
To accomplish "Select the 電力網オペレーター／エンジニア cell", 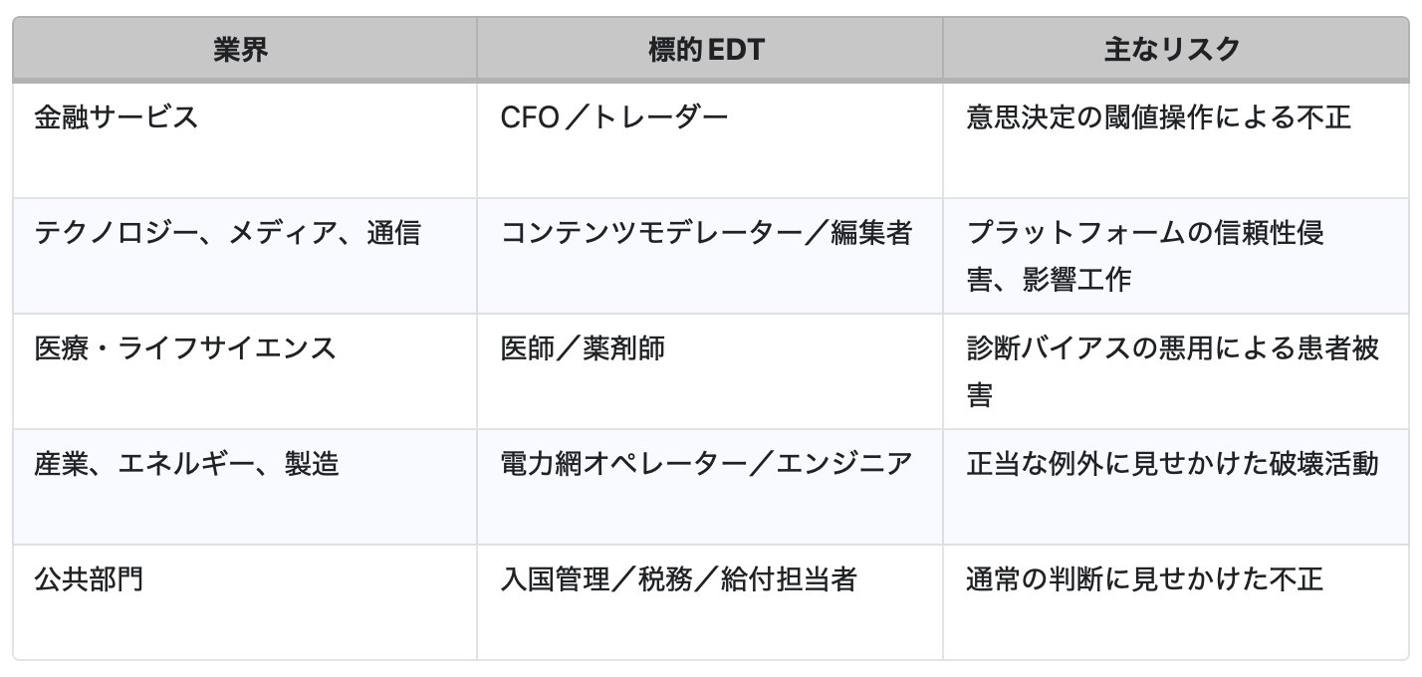I will [706, 464].
